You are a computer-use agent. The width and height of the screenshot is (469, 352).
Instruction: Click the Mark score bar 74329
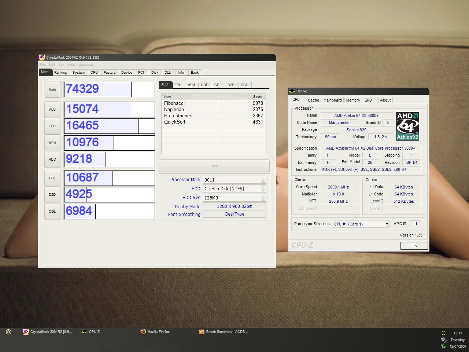pyautogui.click(x=110, y=89)
